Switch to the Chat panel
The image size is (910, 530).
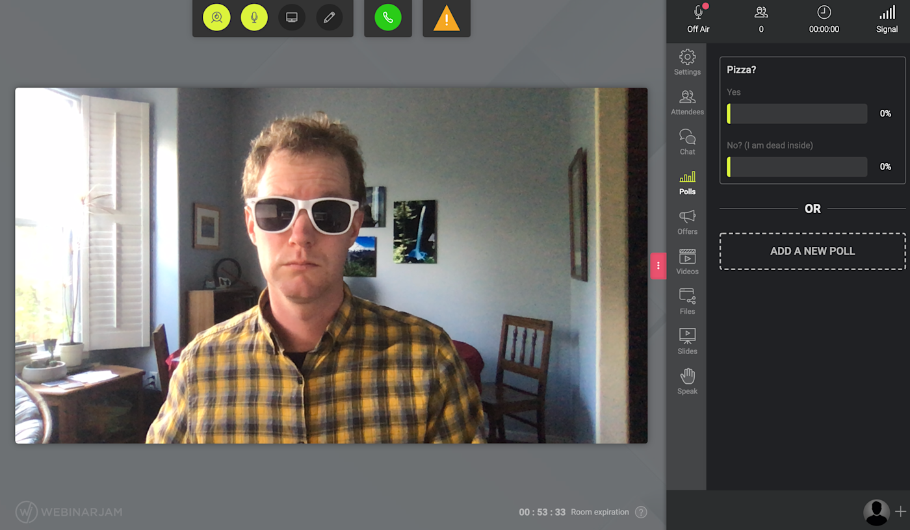687,142
